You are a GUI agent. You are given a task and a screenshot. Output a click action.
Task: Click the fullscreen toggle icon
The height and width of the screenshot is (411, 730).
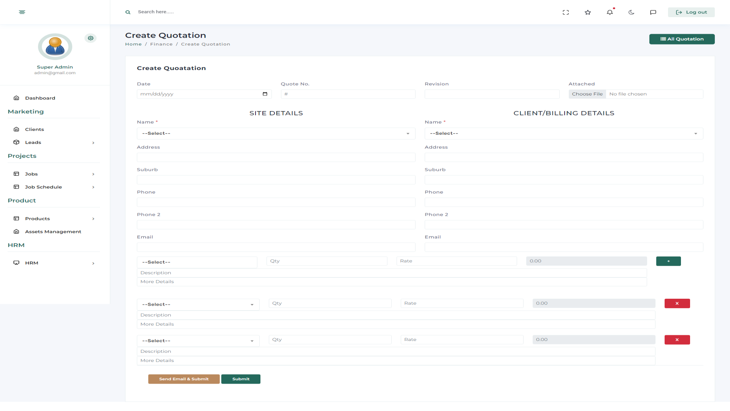pyautogui.click(x=566, y=12)
